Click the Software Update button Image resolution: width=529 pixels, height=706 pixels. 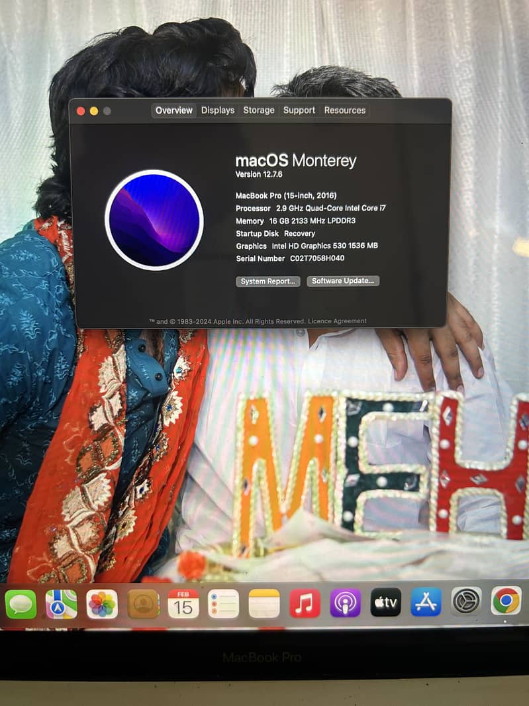point(343,281)
